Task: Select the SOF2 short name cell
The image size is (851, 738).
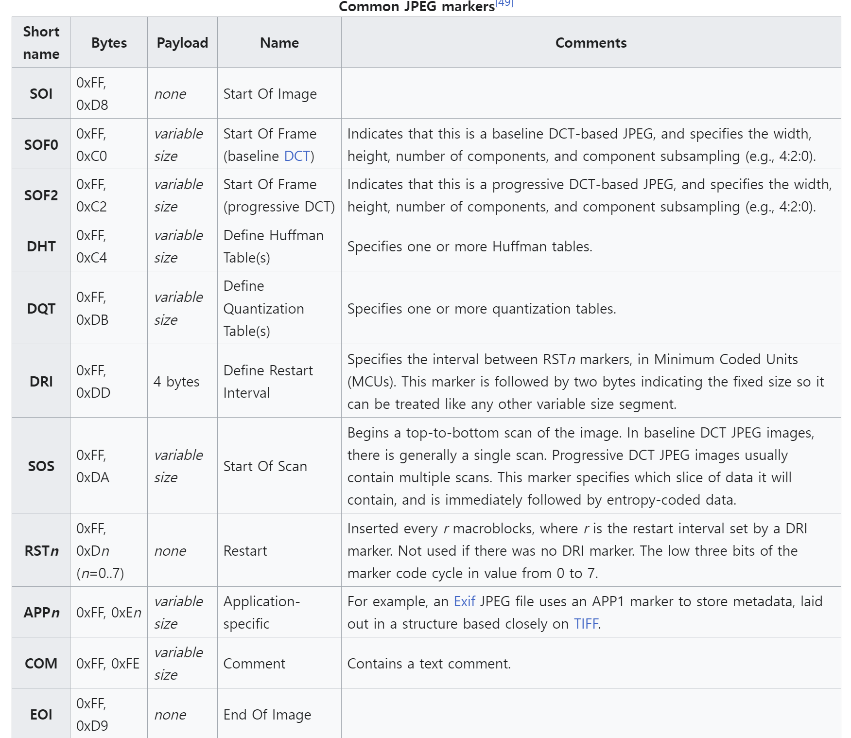Action: point(41,195)
